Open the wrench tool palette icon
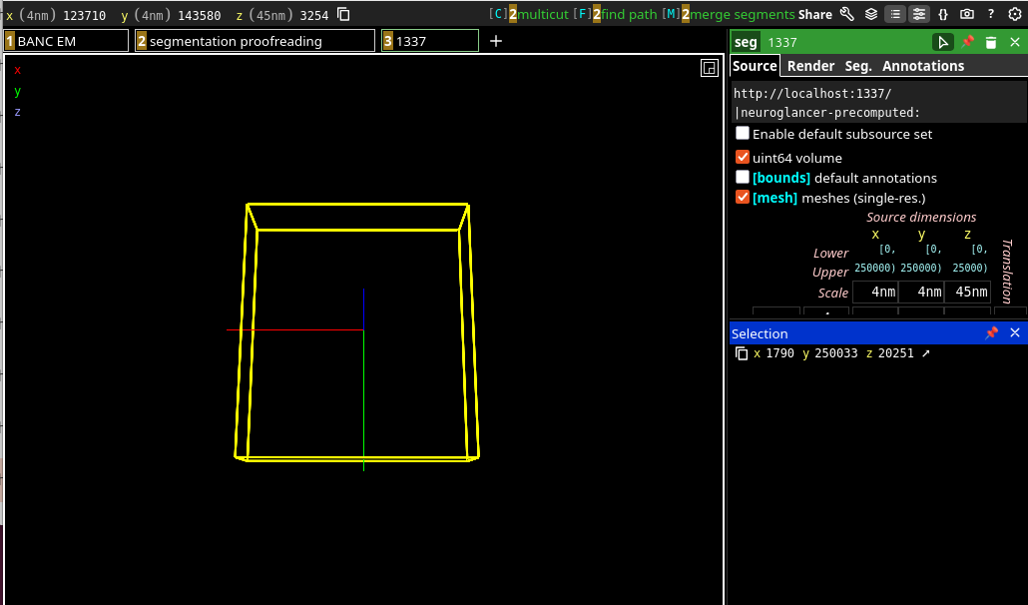 (x=846, y=14)
